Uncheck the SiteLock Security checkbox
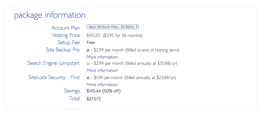This screenshot has height=123, width=274. tap(88, 78)
